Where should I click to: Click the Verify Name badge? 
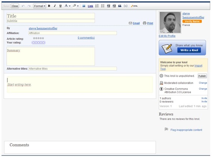tap(192, 21)
